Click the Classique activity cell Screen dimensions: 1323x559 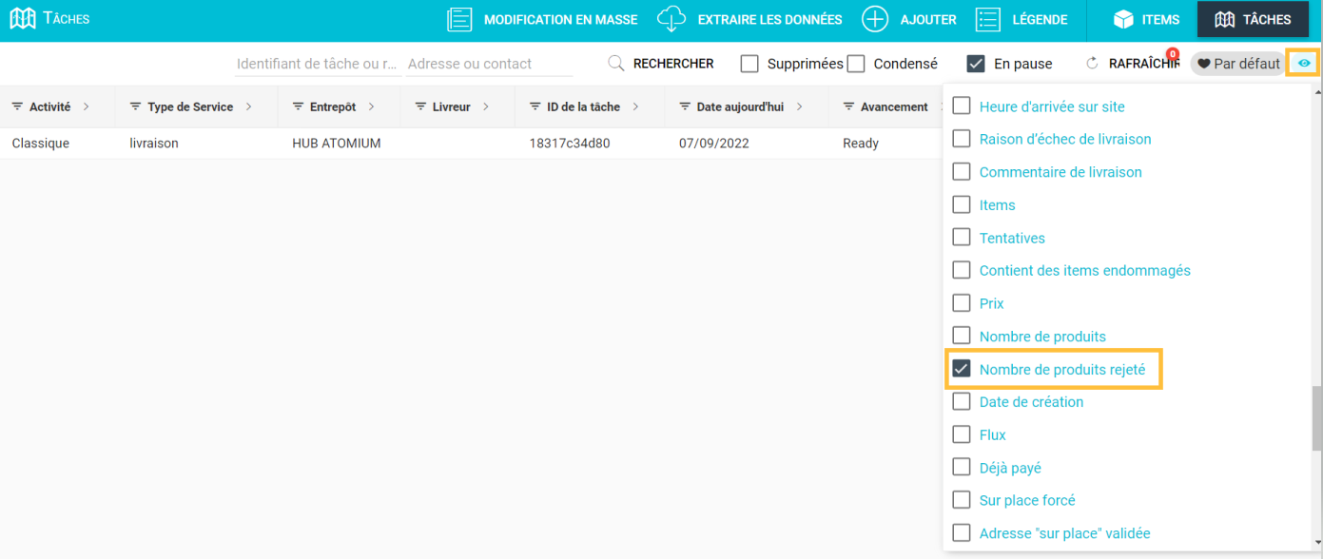[x=41, y=144]
